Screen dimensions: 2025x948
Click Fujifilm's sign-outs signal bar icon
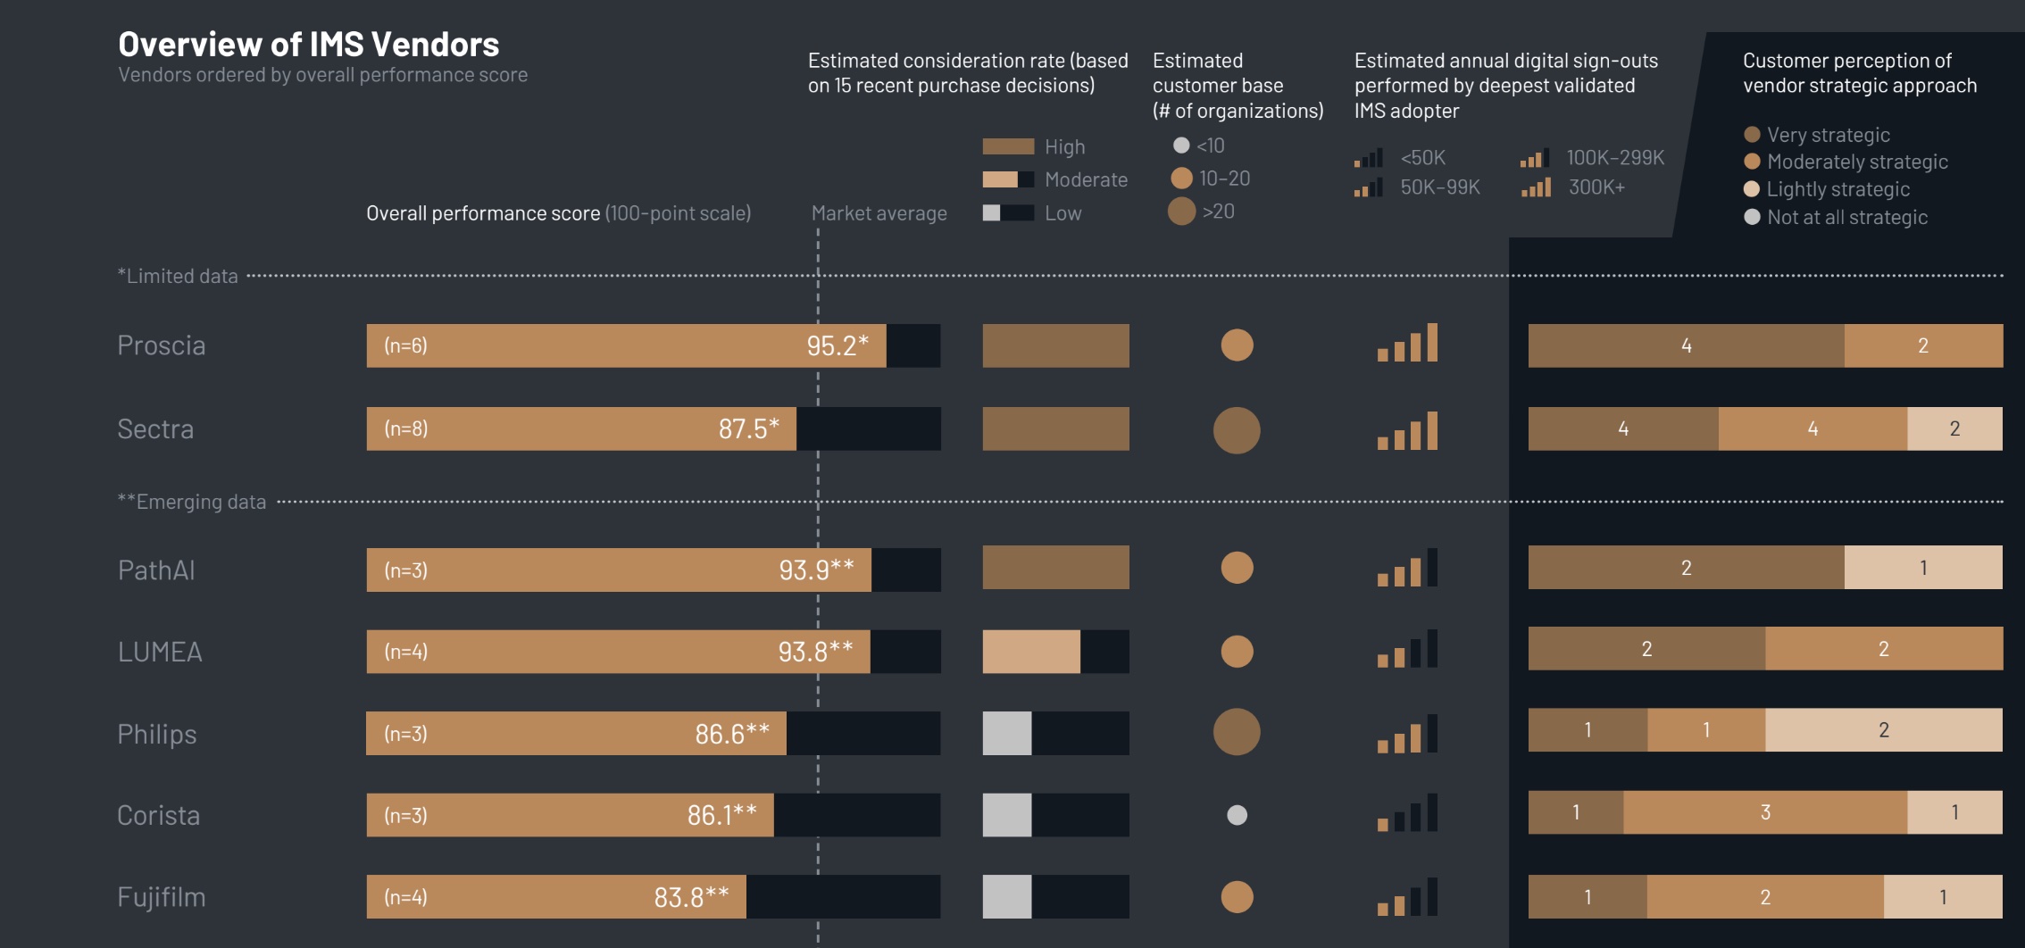click(1407, 898)
